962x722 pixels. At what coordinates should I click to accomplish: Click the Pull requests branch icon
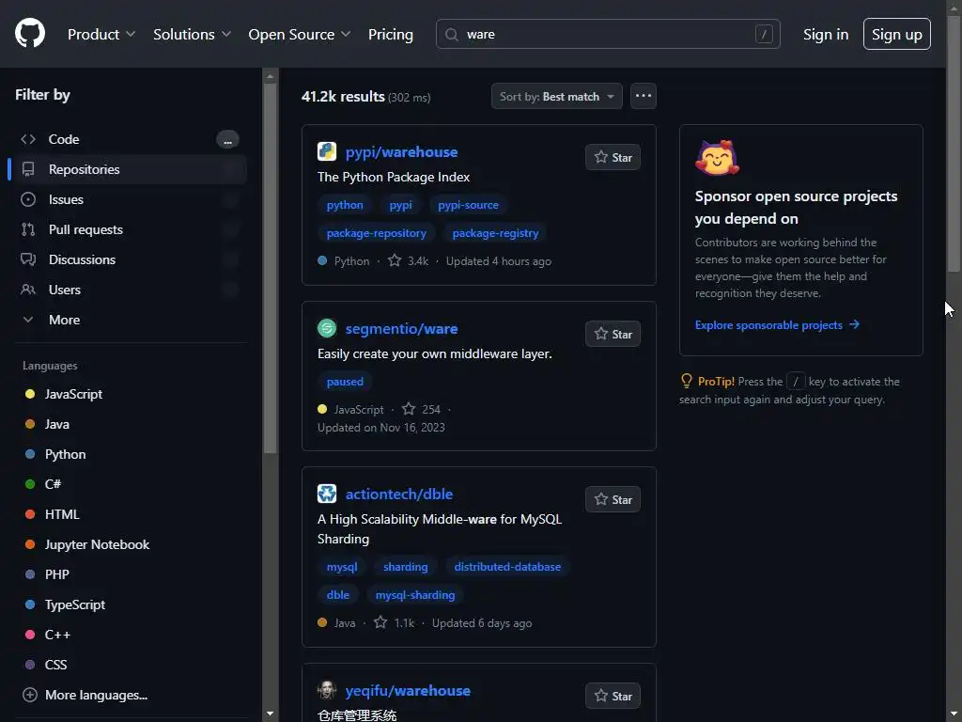click(28, 229)
